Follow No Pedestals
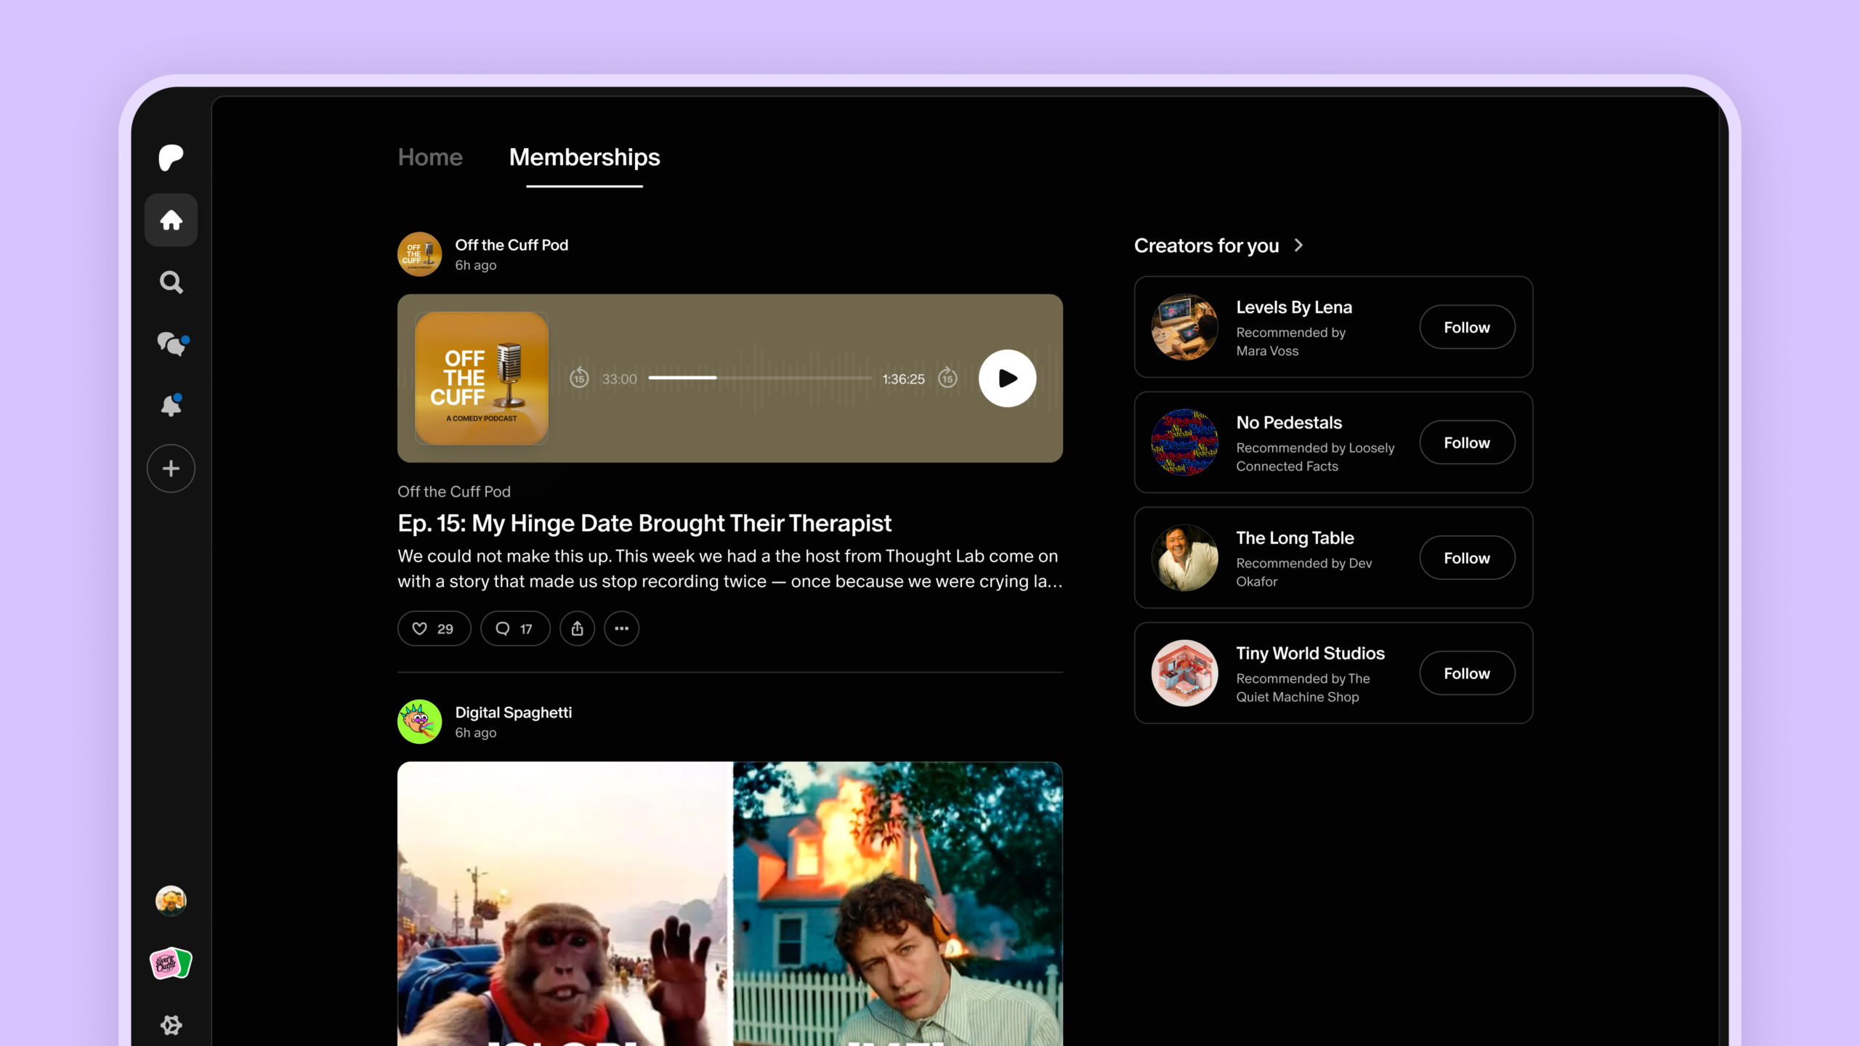Screen dimensions: 1860x1046 click(x=1467, y=442)
